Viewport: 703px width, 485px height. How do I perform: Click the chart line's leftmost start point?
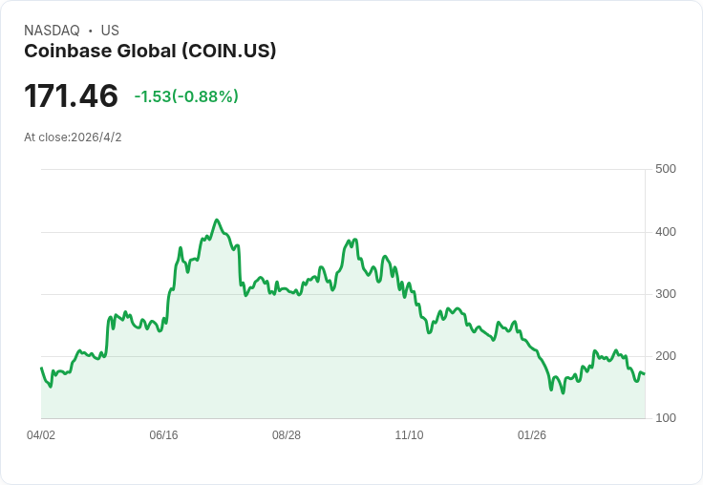click(41, 368)
